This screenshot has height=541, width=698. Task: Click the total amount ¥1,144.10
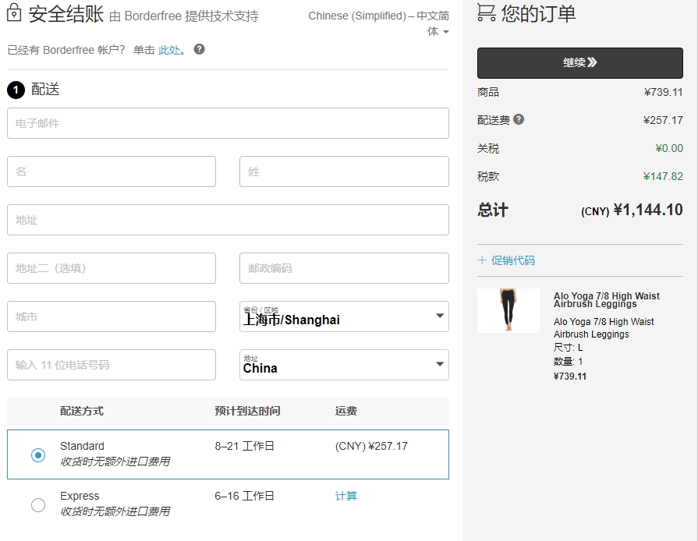click(648, 210)
